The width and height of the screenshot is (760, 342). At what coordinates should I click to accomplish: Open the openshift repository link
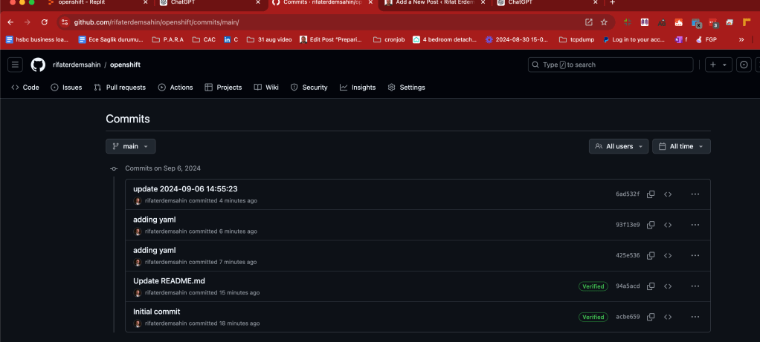point(125,65)
